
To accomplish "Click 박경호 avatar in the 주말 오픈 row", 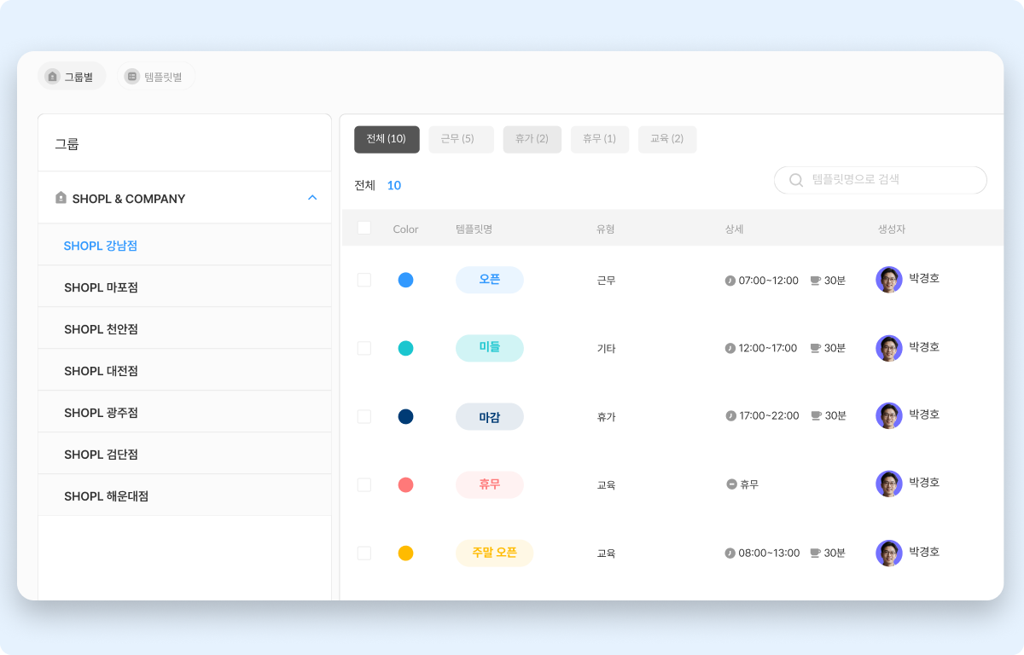I will tap(889, 553).
